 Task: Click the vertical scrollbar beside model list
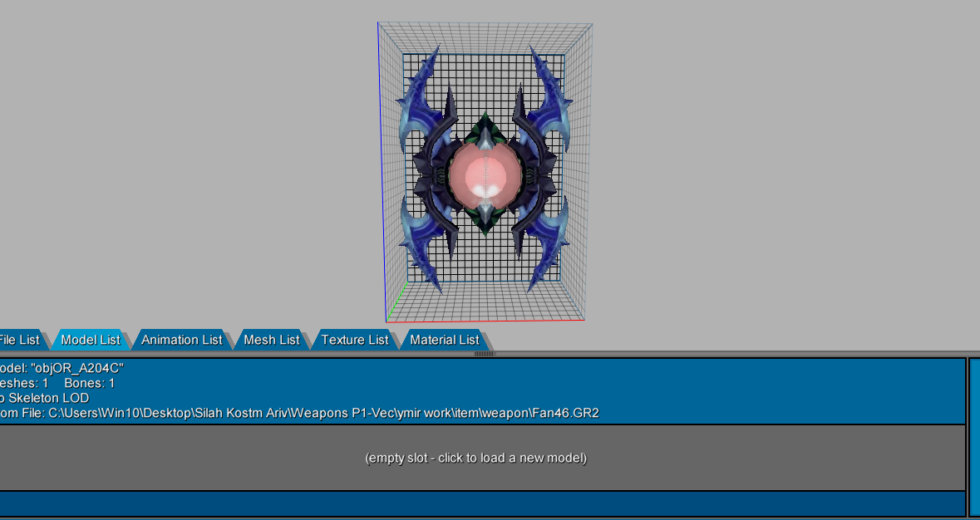click(x=974, y=437)
